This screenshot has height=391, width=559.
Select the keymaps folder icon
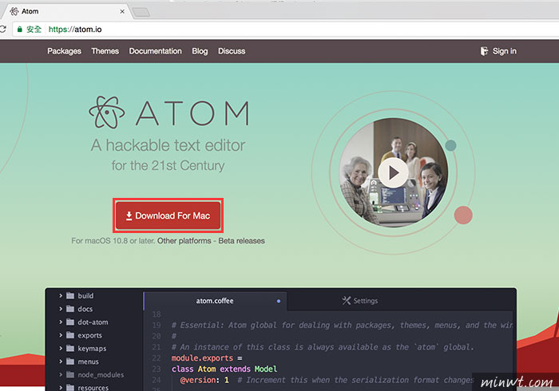[70, 348]
